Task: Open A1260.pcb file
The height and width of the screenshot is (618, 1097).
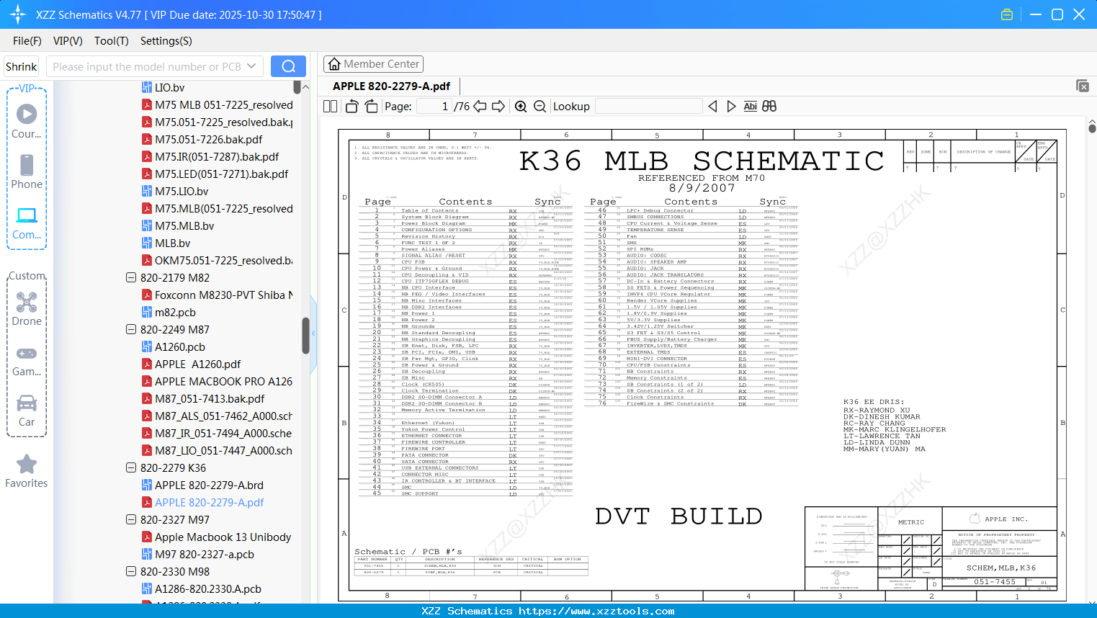Action: [x=179, y=346]
